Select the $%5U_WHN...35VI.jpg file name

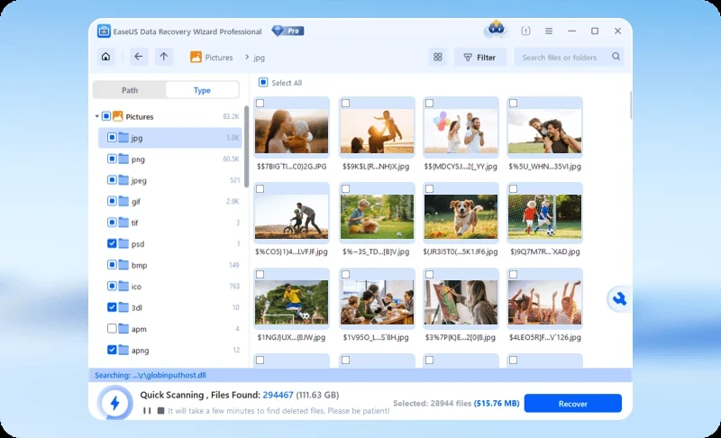click(x=545, y=167)
